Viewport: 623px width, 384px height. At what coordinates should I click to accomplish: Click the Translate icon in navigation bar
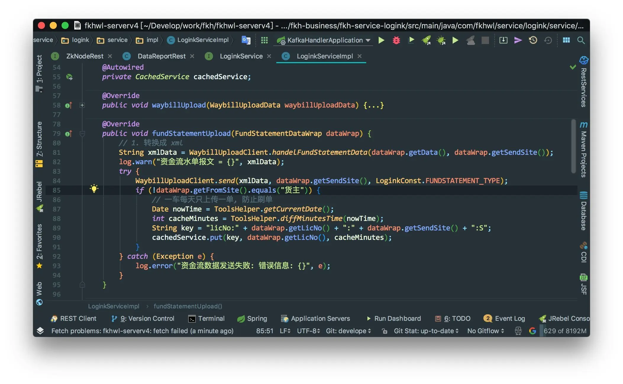point(246,40)
